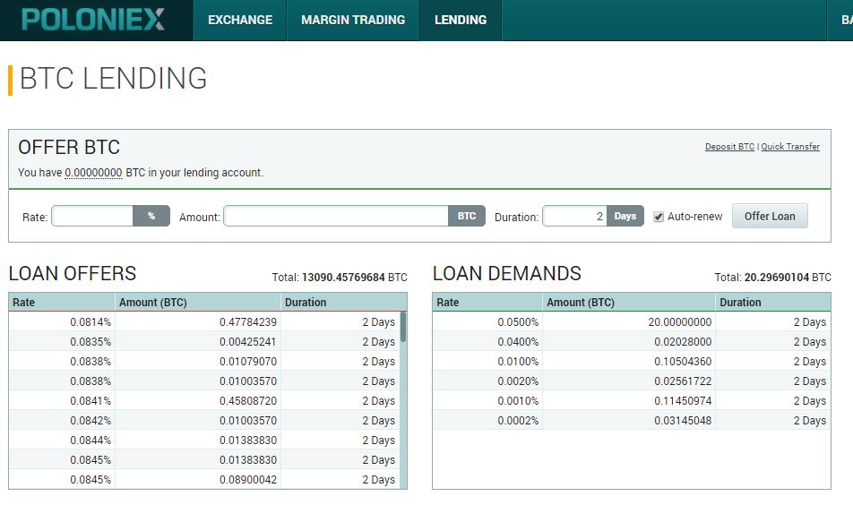Click Loan Demands Duration header

773,303
